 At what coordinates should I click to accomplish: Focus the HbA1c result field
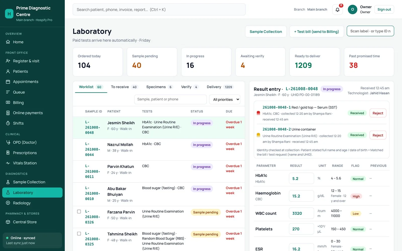301,179
